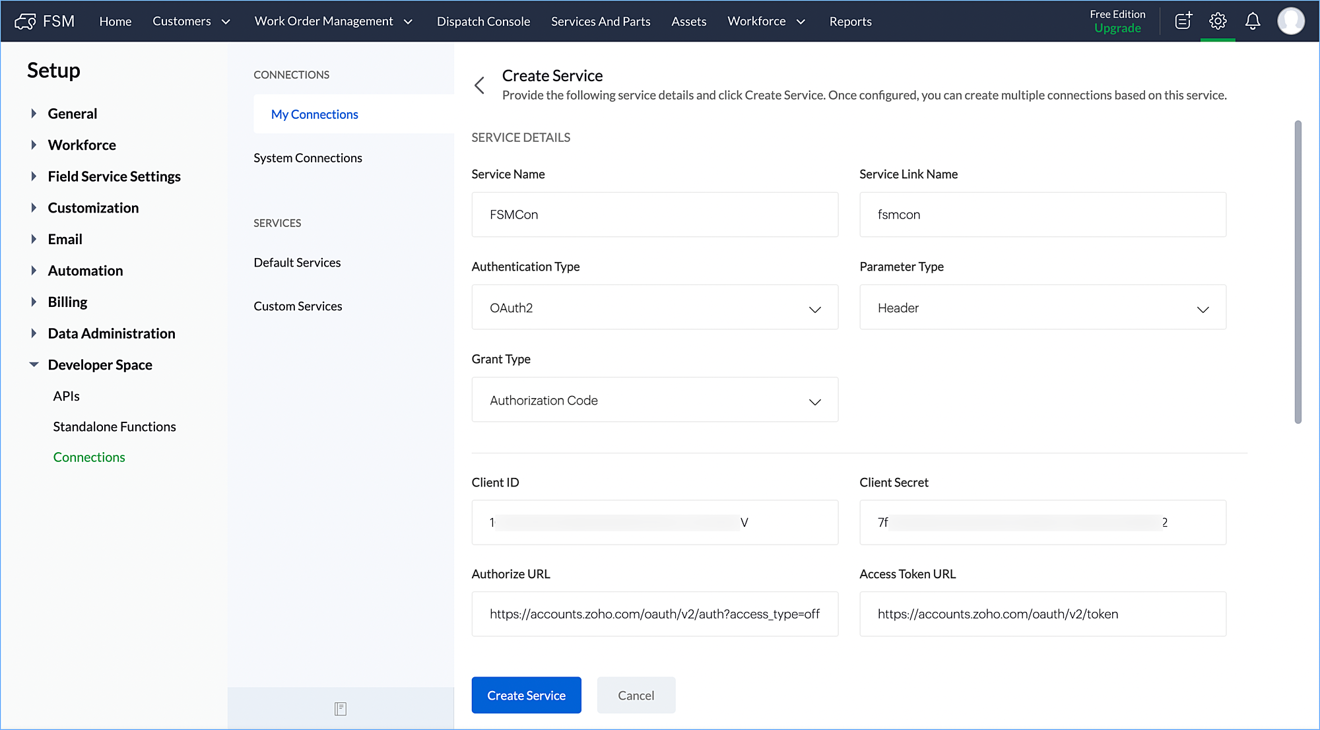1320x730 pixels.
Task: Click the collapse panel icon at bottom
Action: pyautogui.click(x=341, y=709)
